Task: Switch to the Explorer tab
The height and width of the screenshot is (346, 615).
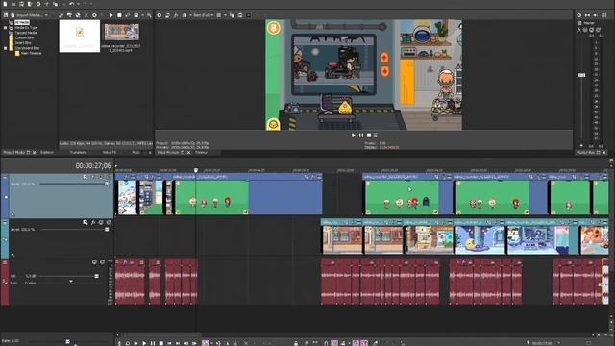Action: tap(47, 152)
